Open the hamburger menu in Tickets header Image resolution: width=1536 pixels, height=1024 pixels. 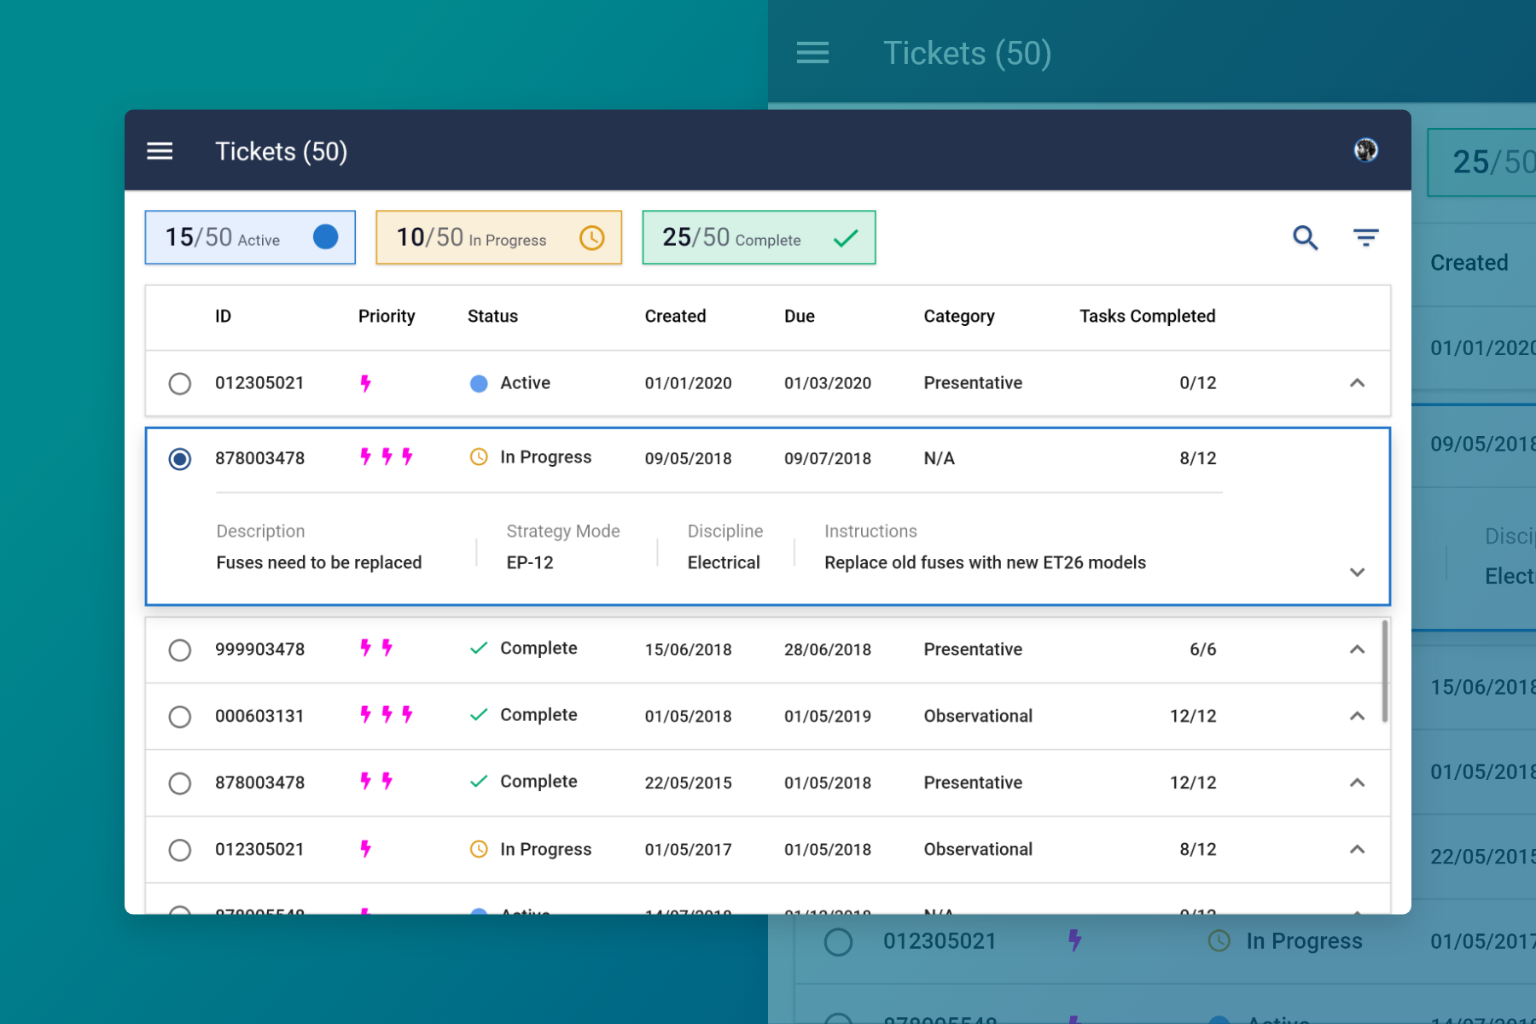click(160, 152)
